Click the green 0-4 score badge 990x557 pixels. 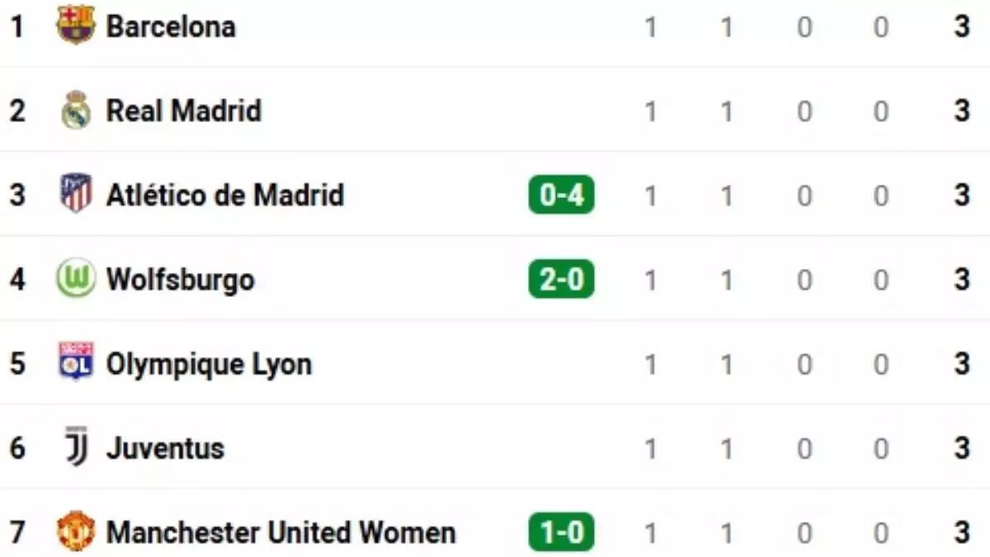tap(560, 195)
